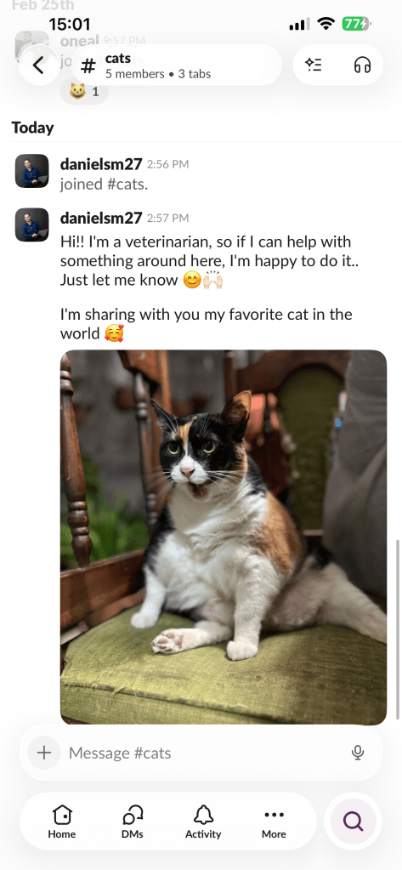This screenshot has height=870, width=402.
Task: Tap the back arrow button
Action: [38, 65]
